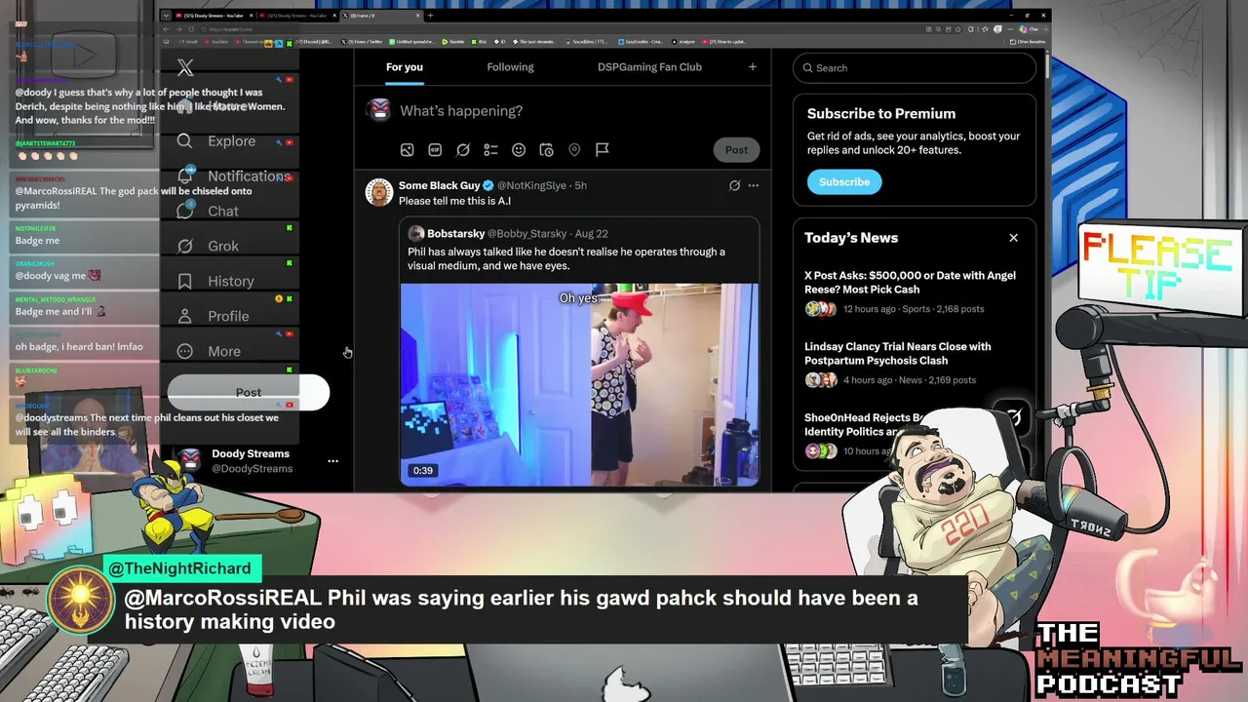
Task: Play the quoted post video
Action: 579,384
